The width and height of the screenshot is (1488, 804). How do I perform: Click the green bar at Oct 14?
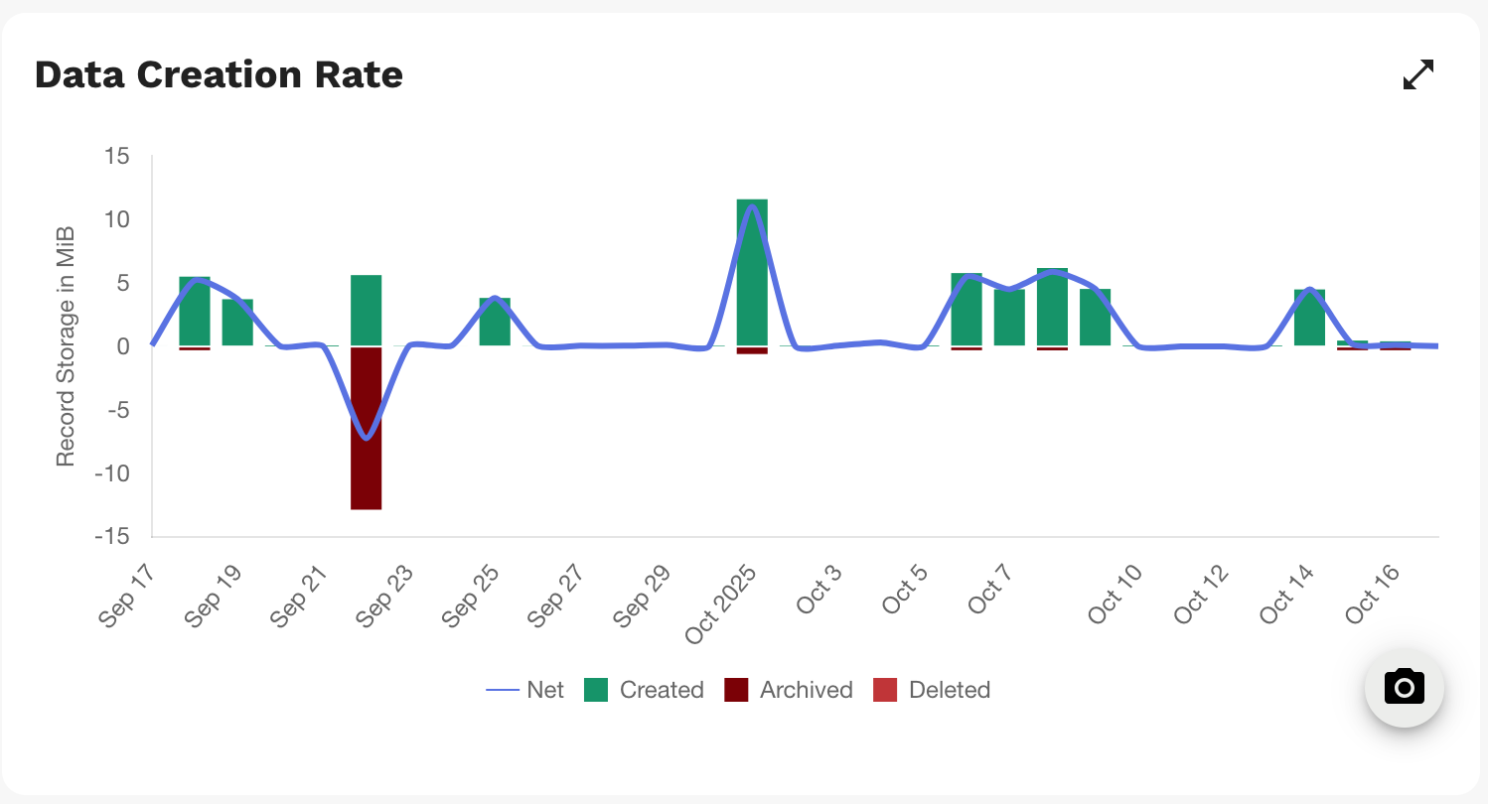1309,318
